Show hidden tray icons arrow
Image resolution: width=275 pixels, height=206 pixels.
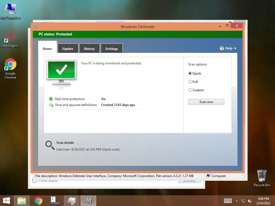(237, 201)
